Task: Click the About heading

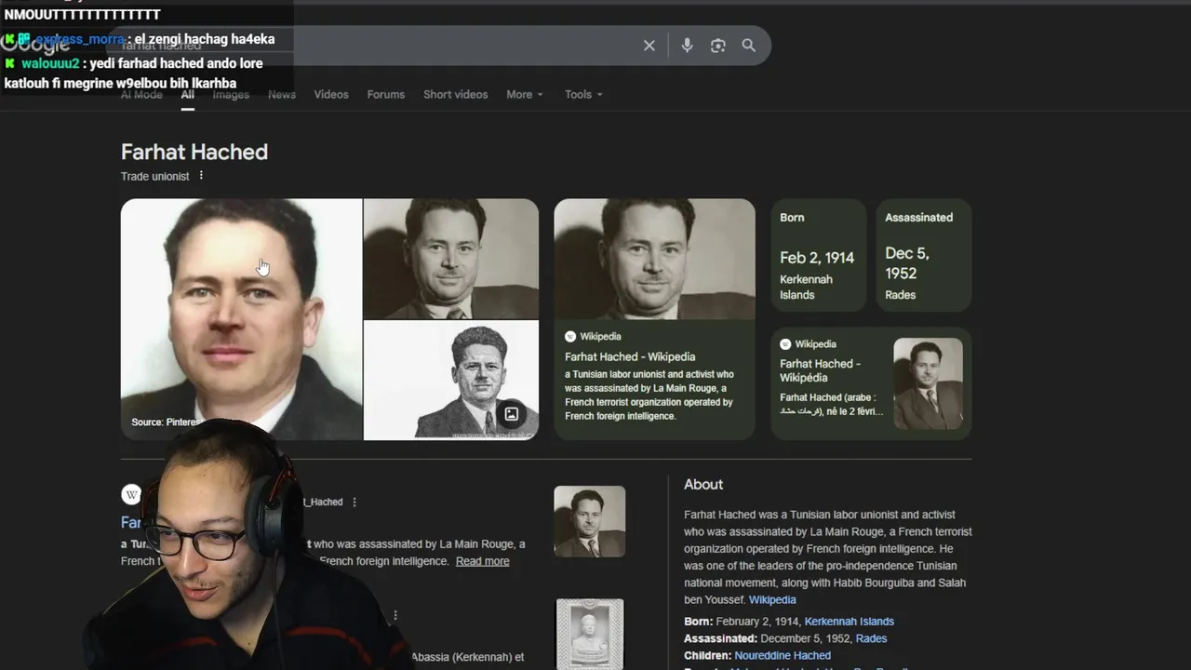Action: pos(703,485)
